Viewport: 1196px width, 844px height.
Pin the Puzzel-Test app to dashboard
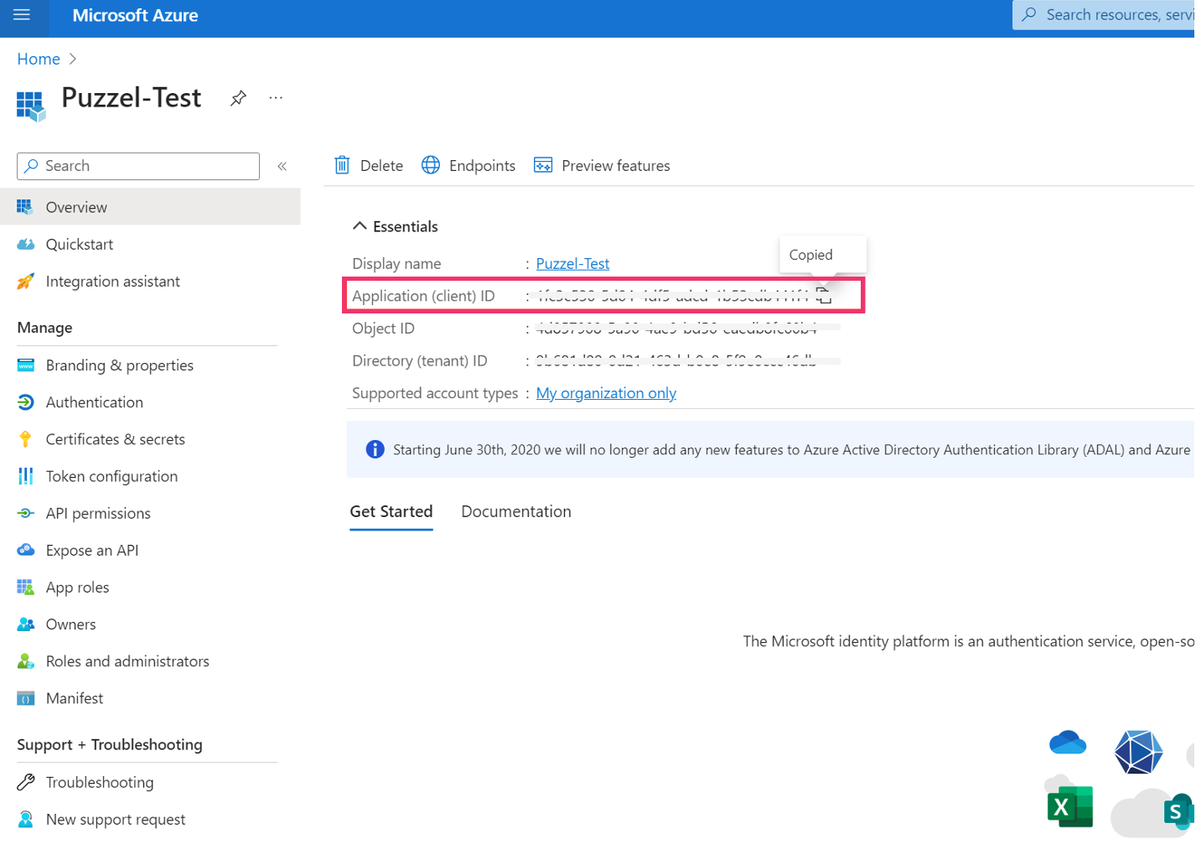(238, 98)
